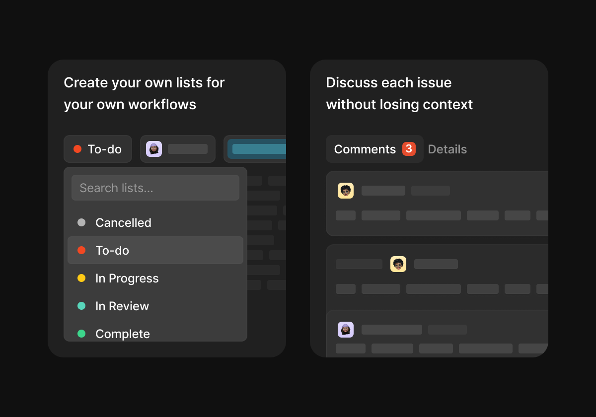Open the To-do status dropdown
Image resolution: width=596 pixels, height=417 pixels.
click(98, 149)
